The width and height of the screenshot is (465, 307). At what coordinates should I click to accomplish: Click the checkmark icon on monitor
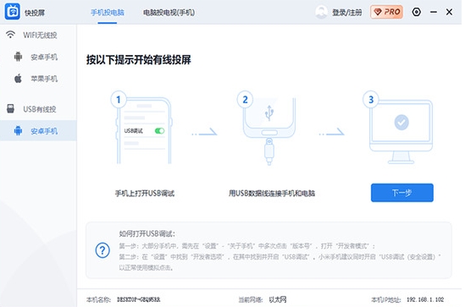tap(401, 122)
